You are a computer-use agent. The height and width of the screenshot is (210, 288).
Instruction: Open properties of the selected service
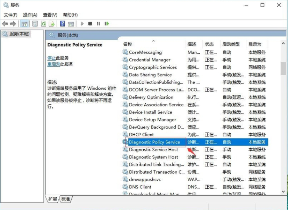(35, 23)
